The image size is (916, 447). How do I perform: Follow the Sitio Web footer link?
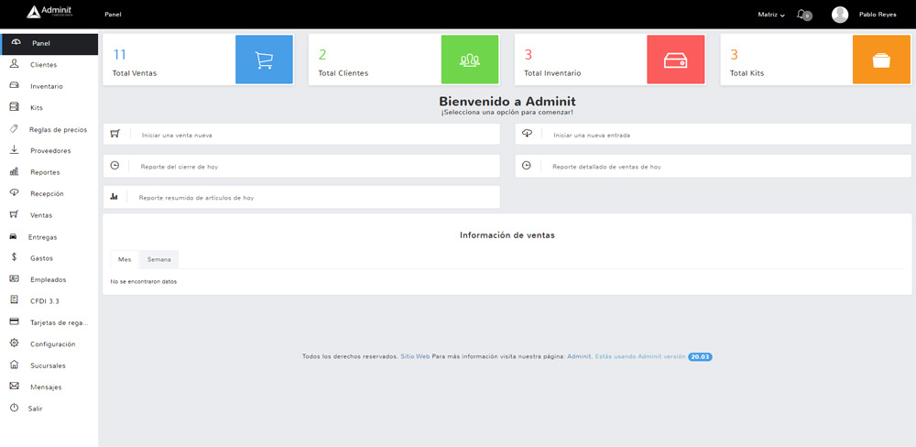[415, 356]
